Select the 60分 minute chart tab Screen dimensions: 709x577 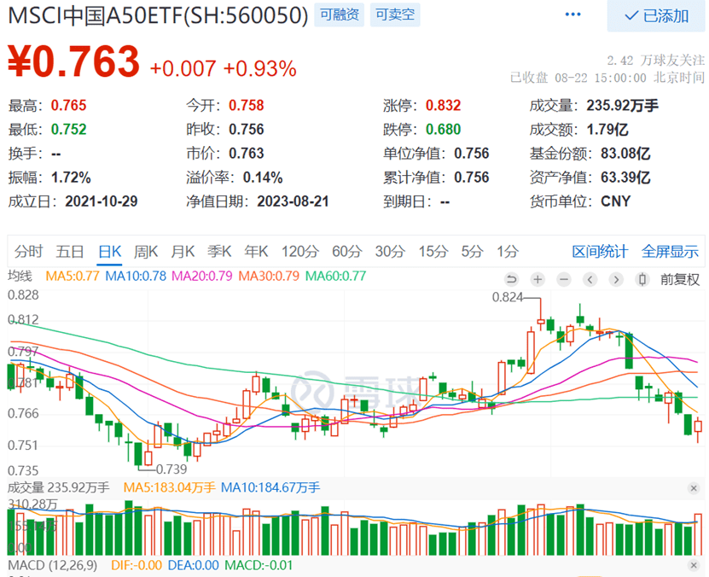point(346,251)
